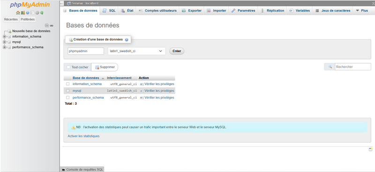Open the Paramètres tab
This screenshot has height=172, width=375.
[x=243, y=10]
